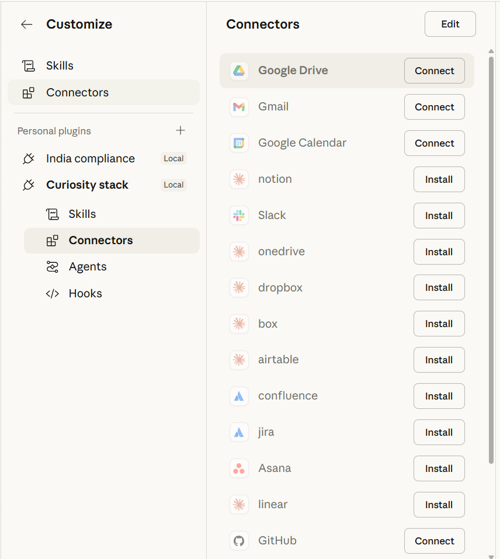Click the scrollbar up arrow

[x=491, y=51]
